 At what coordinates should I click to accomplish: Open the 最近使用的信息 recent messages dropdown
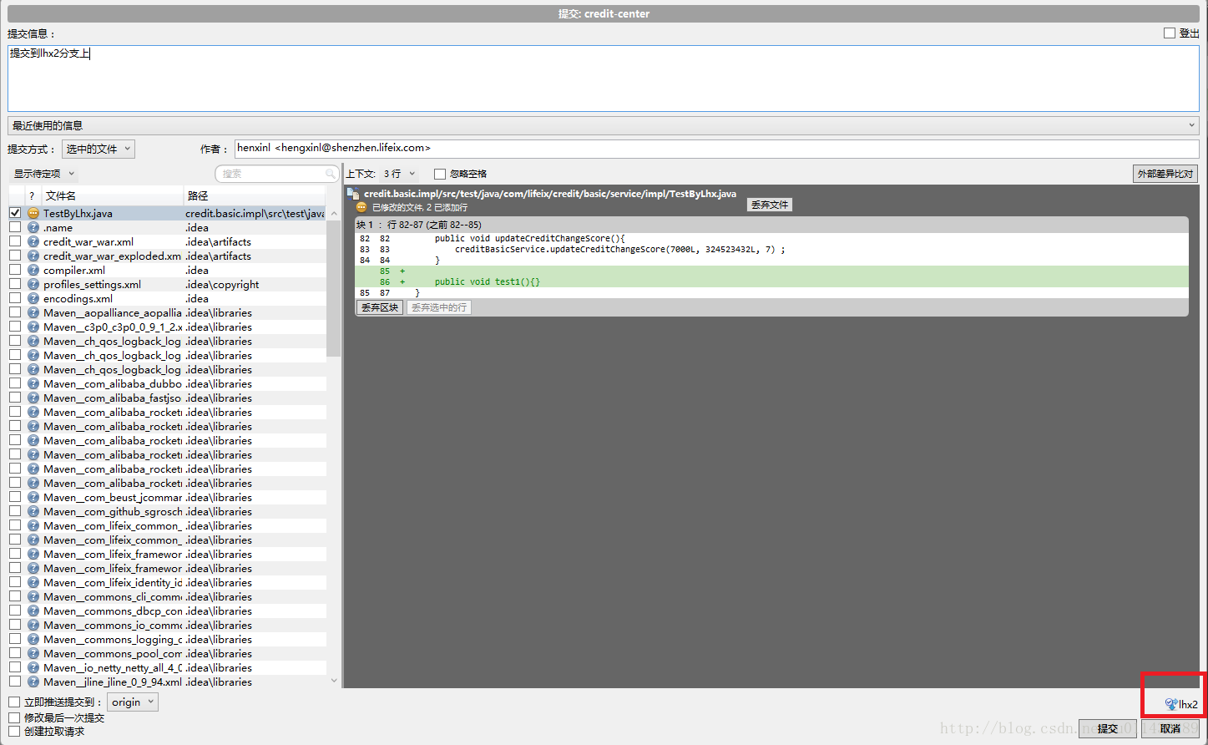click(604, 125)
